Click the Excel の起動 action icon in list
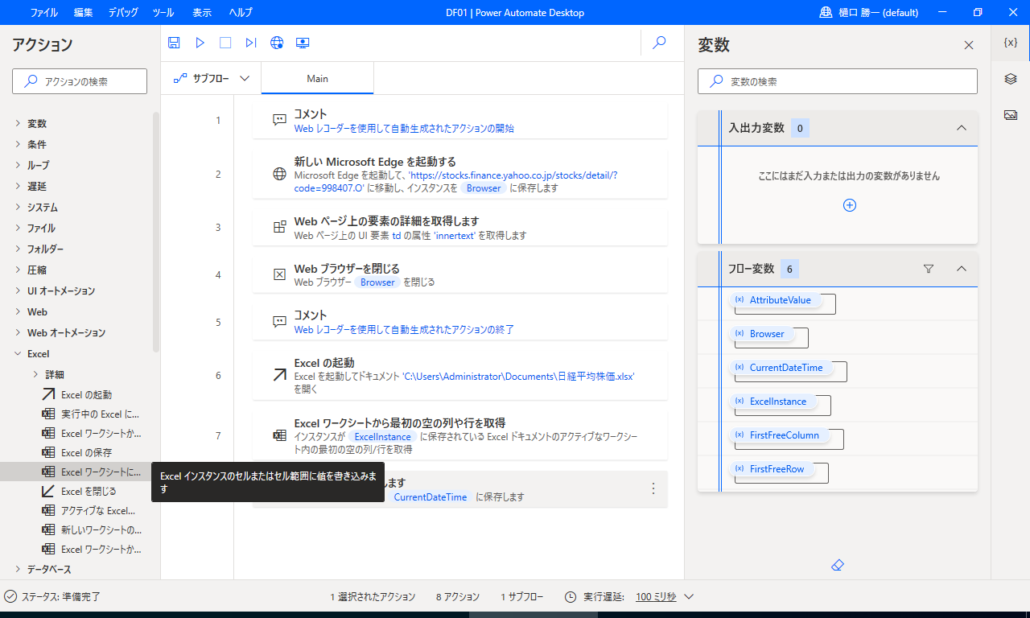The image size is (1030, 618). (48, 394)
